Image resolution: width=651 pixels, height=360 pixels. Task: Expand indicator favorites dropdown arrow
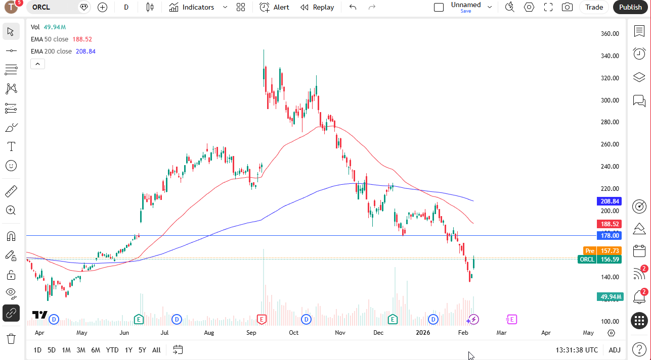225,7
